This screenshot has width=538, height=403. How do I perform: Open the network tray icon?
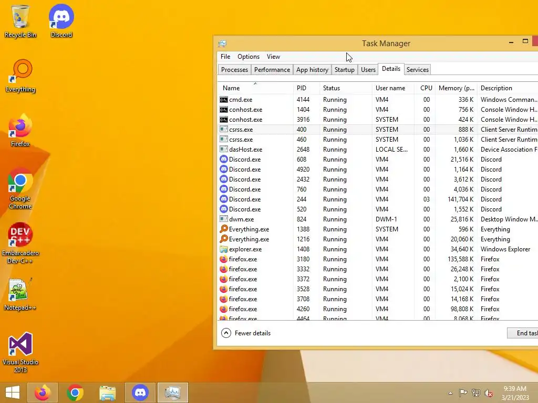tap(476, 393)
